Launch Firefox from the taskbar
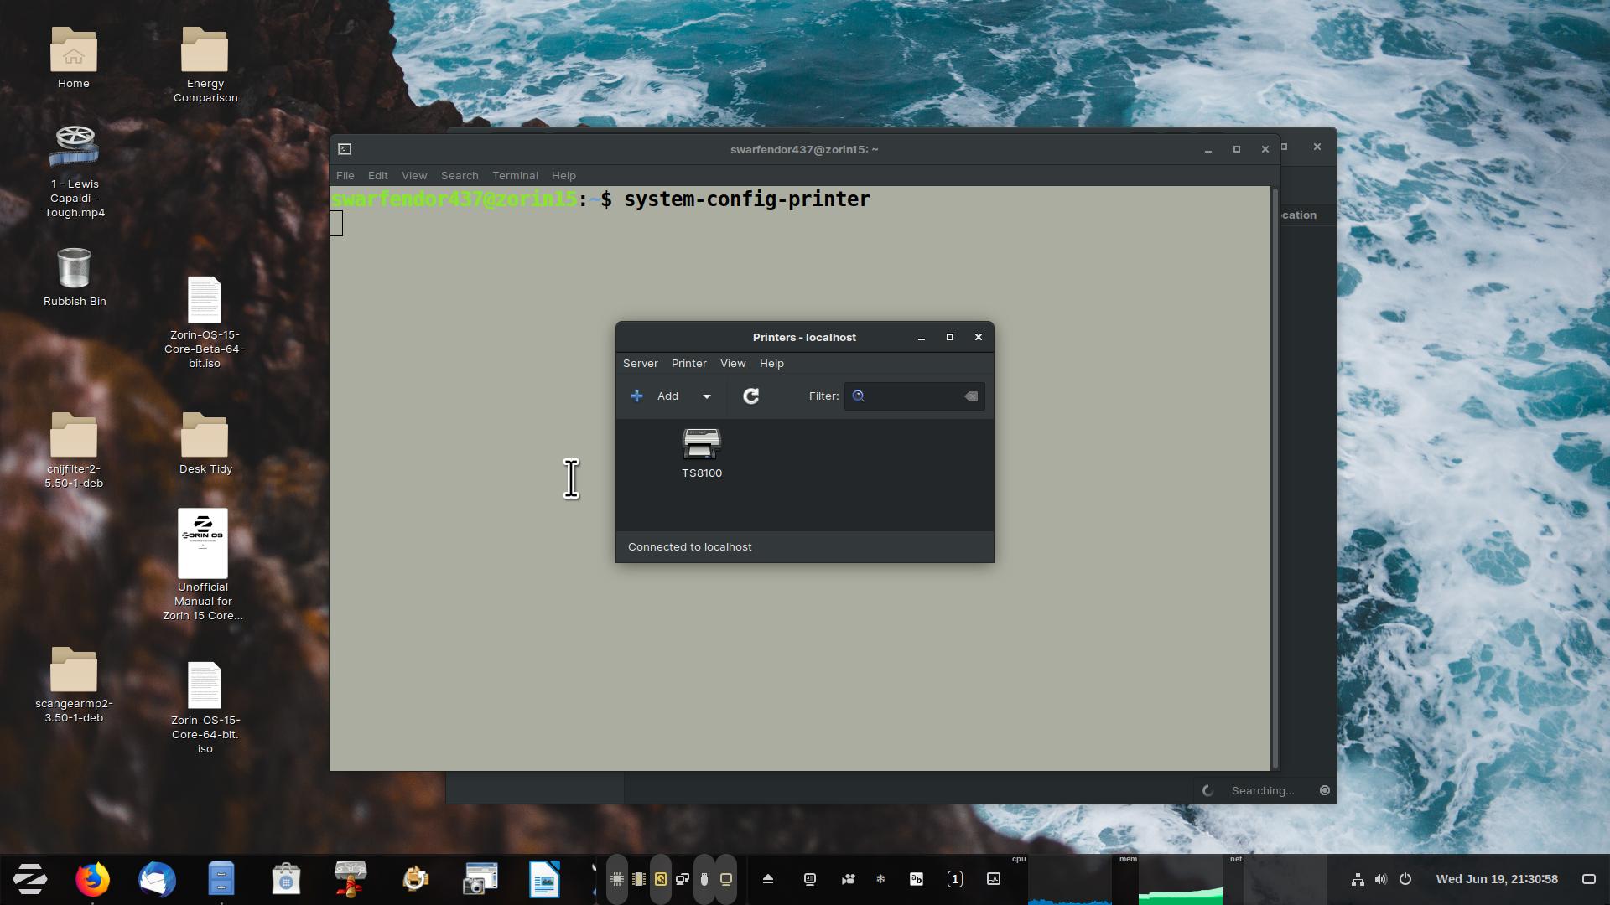The image size is (1610, 905). pos(92,879)
